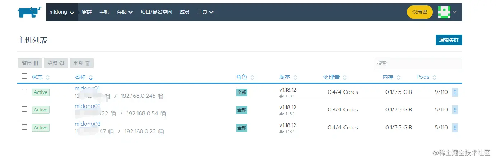The width and height of the screenshot is (496, 162).
Task: Click v1.18.12 version in mldong03 row
Action: 288,125
